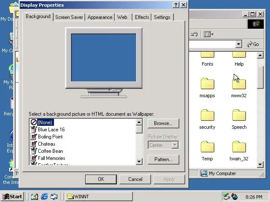Click the Go button in address bar
This screenshot has width=270, height=202.
pos(253,44)
